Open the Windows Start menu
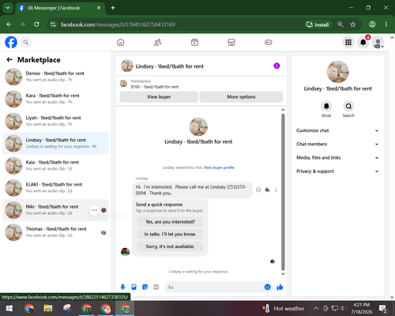Screen dimensions: 395x316 coord(9,308)
